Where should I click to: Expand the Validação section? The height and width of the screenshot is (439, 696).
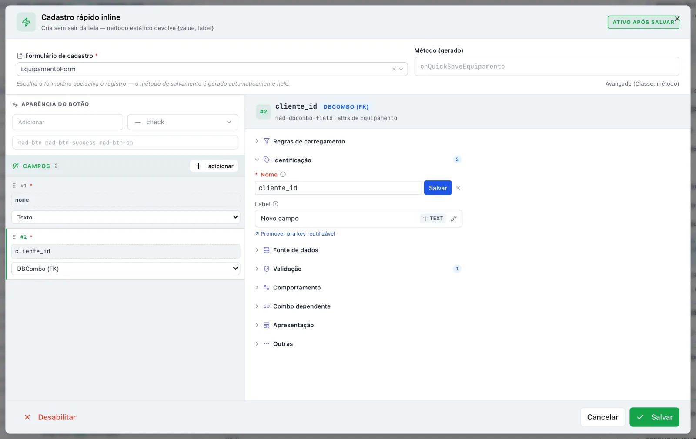tap(257, 269)
